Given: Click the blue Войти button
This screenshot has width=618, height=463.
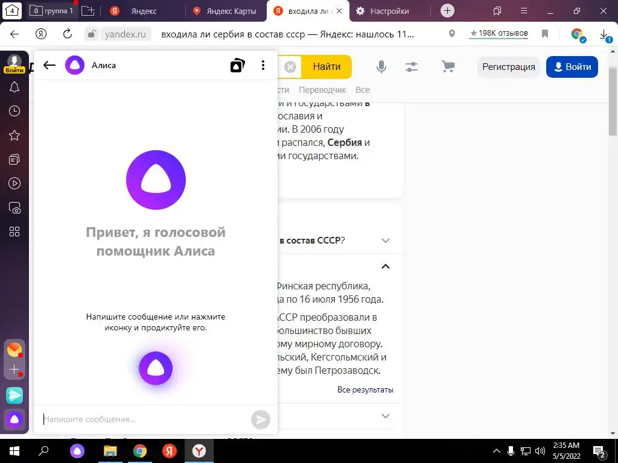Looking at the screenshot, I should click(x=572, y=67).
